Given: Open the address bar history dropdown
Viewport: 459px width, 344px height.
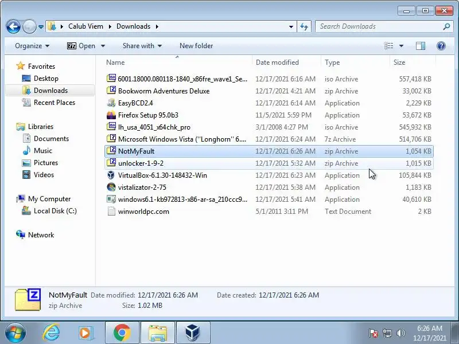Looking at the screenshot, I should (x=291, y=26).
